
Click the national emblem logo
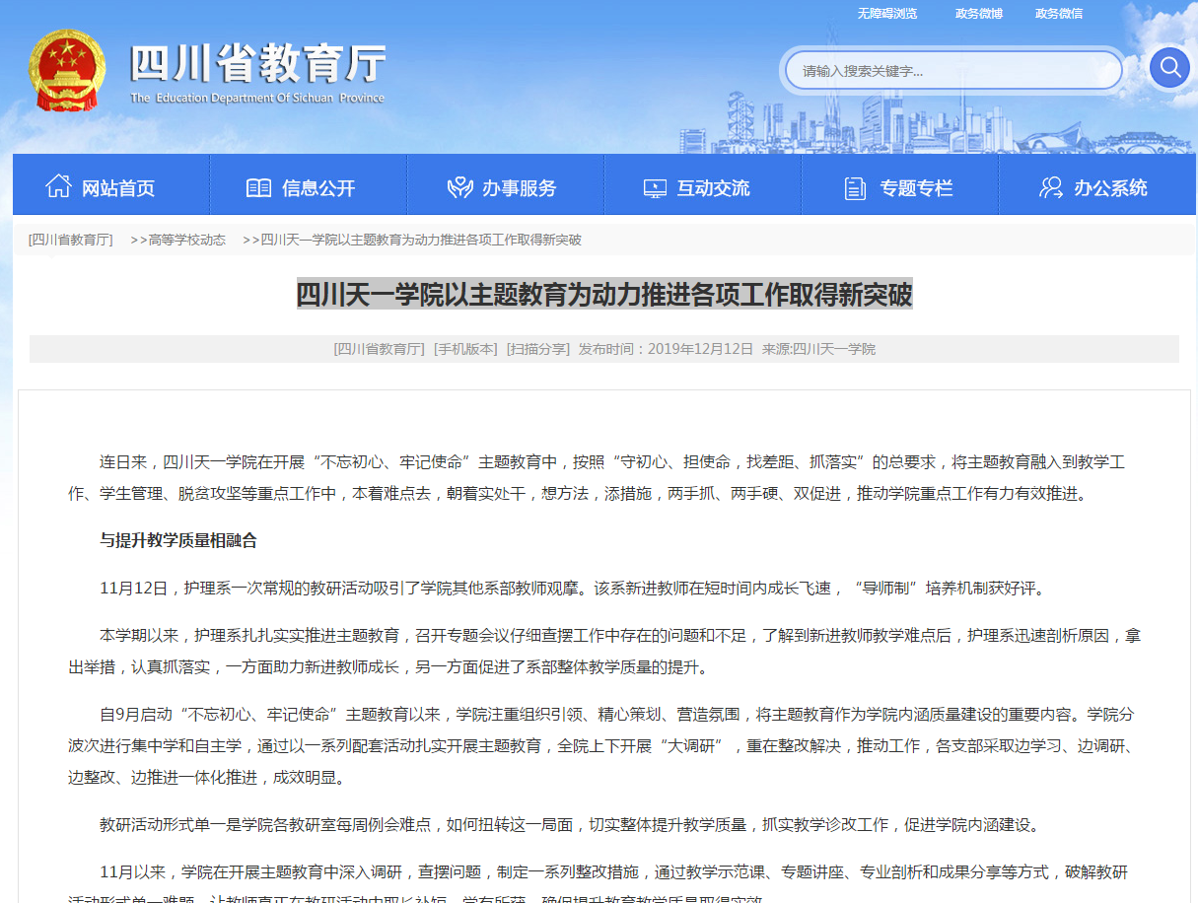point(66,73)
